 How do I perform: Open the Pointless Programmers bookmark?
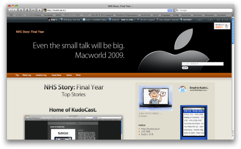[127, 15]
